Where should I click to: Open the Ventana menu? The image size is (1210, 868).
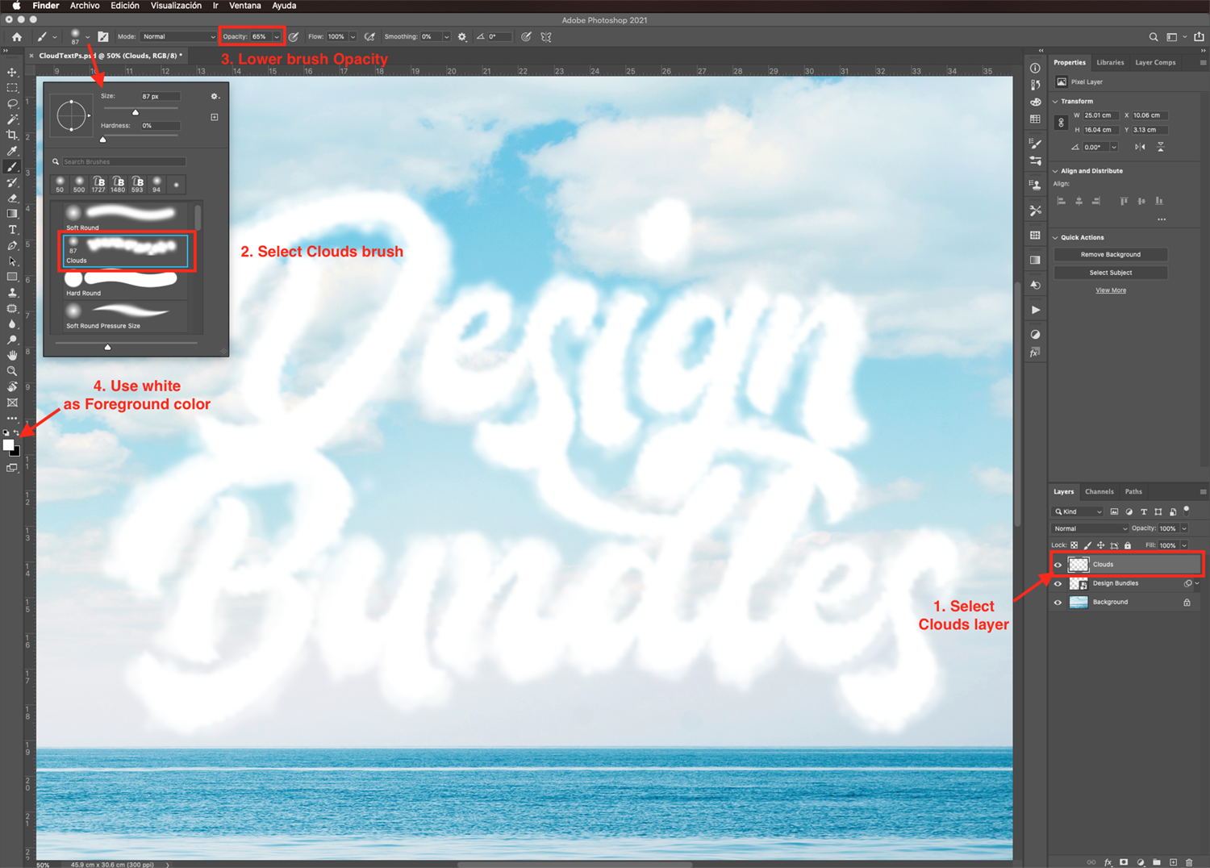[244, 6]
